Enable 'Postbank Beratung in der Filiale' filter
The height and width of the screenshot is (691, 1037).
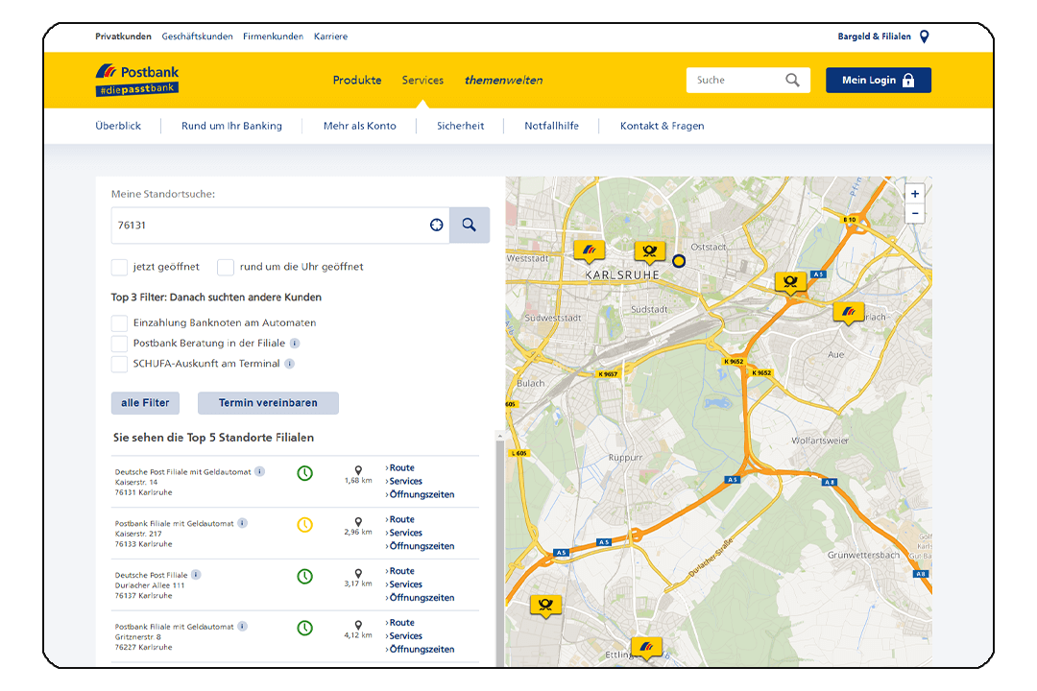coord(119,344)
